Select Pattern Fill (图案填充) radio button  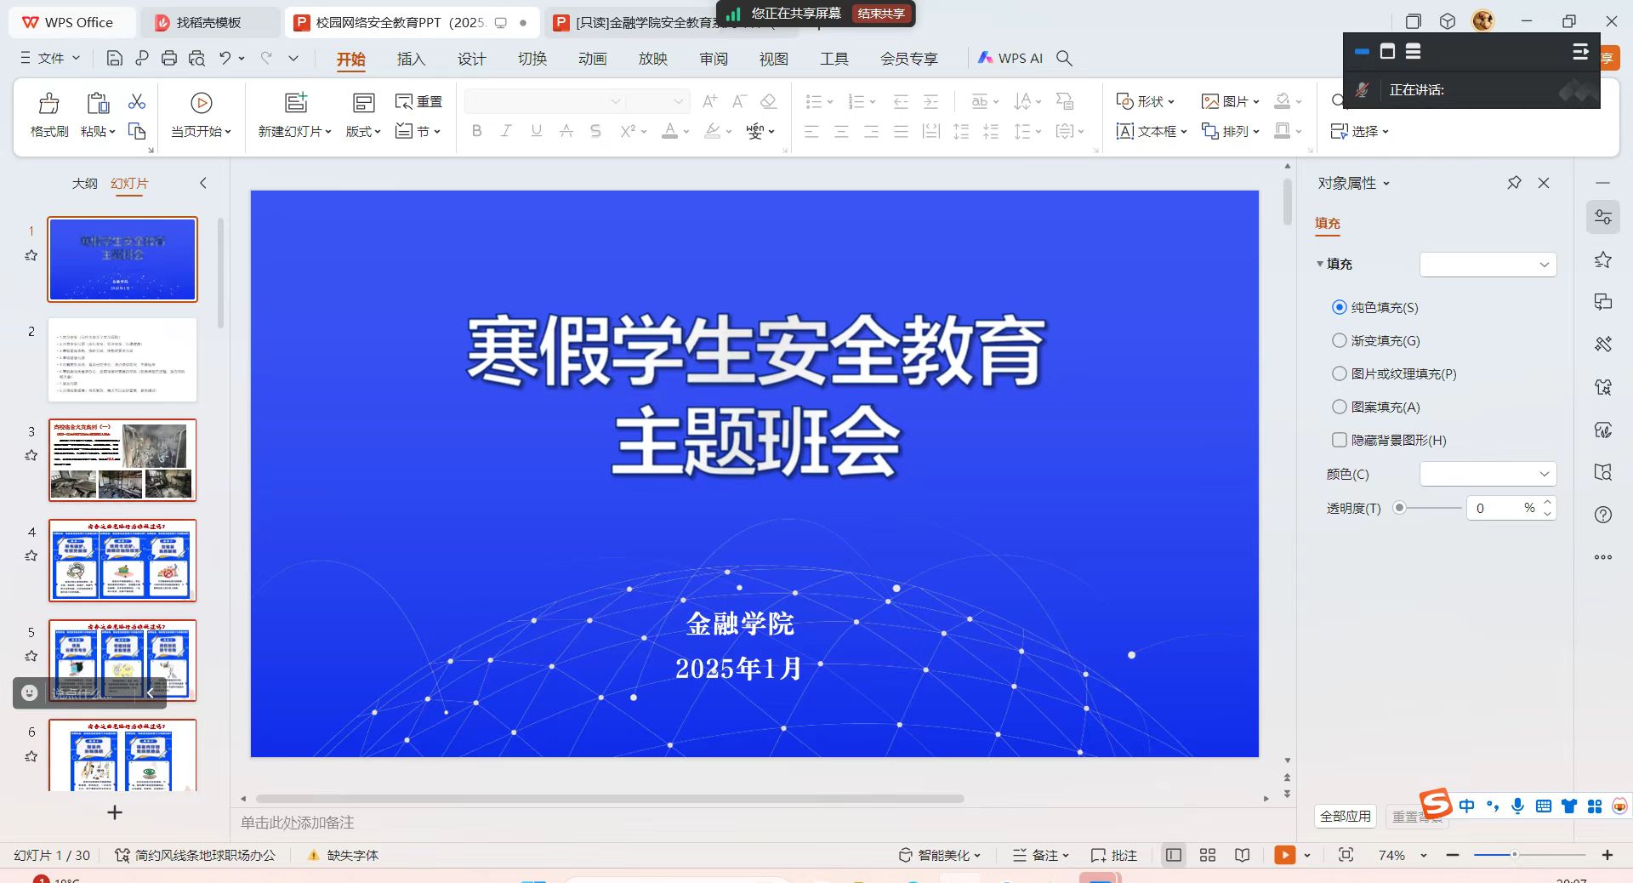[x=1340, y=407]
